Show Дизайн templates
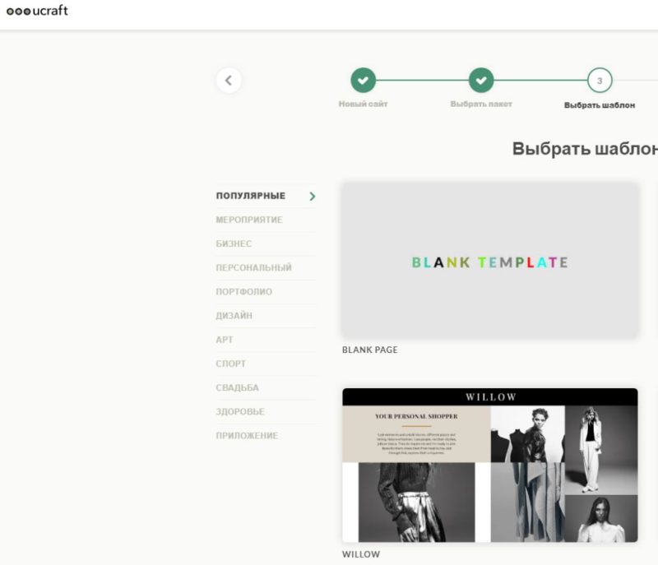The width and height of the screenshot is (658, 565). coord(234,316)
